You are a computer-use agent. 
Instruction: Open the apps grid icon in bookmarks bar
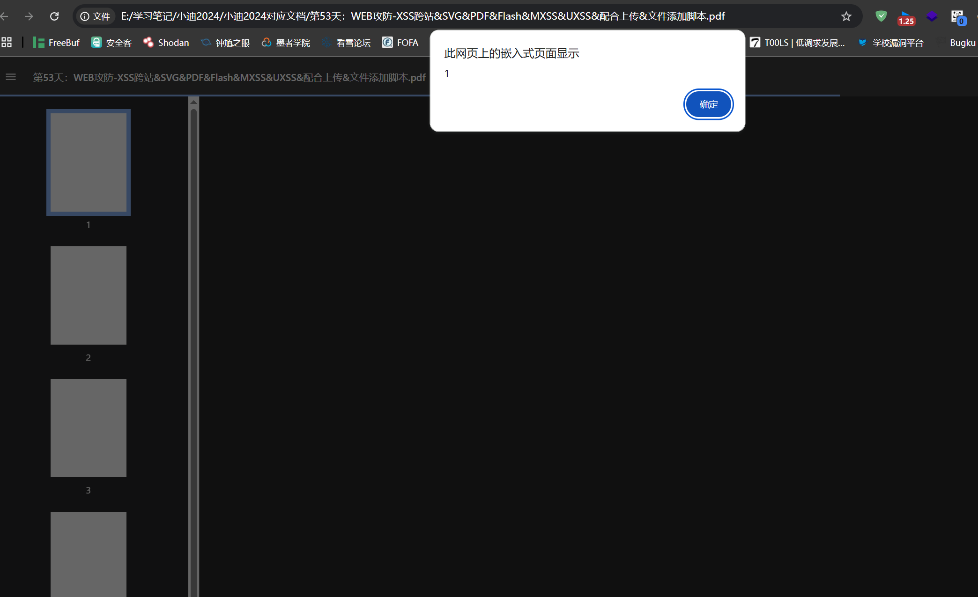tap(7, 43)
